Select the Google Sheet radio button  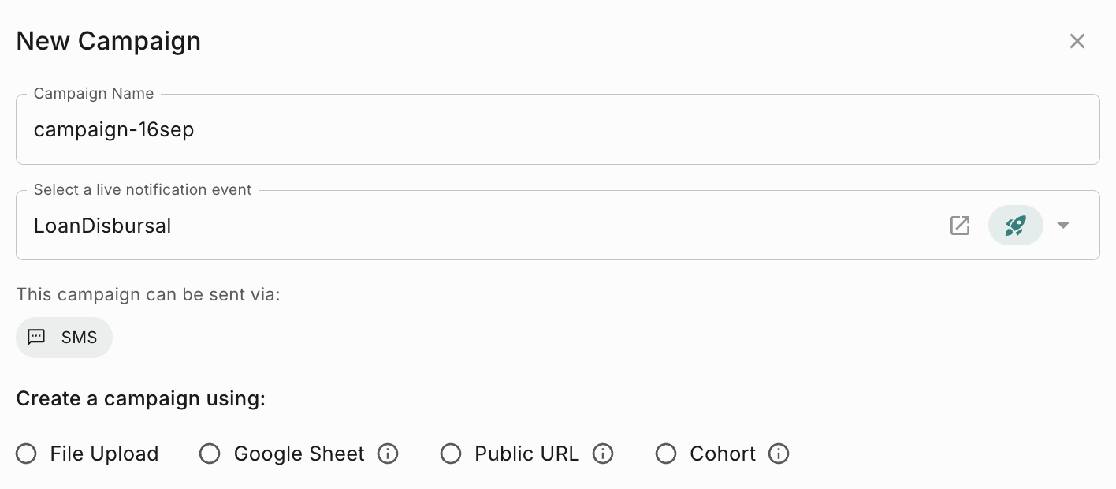(210, 454)
